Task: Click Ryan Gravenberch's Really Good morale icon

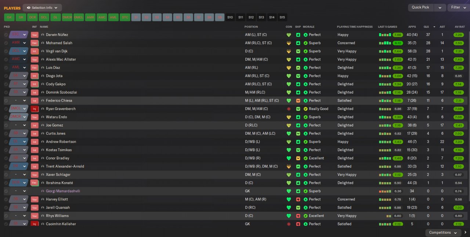Action: [305, 109]
